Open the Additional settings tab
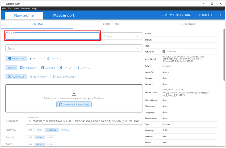The height and width of the screenshot is (148, 226). [112, 24]
